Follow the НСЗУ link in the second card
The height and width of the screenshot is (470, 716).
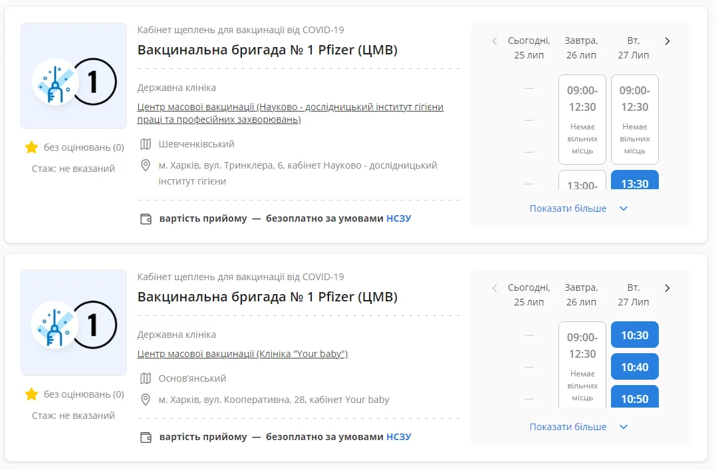tap(399, 437)
